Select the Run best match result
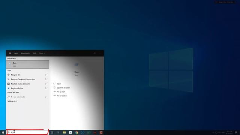The height and width of the screenshot is (135, 240). [x=27, y=64]
